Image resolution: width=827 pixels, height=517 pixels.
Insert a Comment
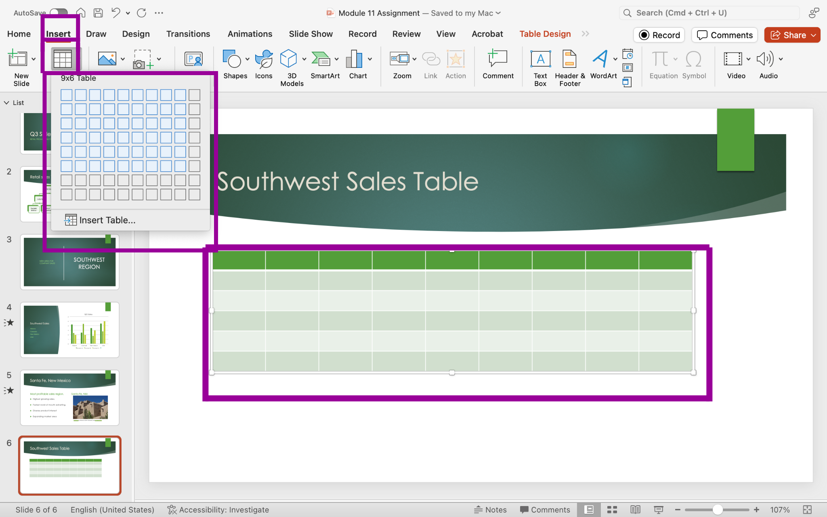click(497, 59)
